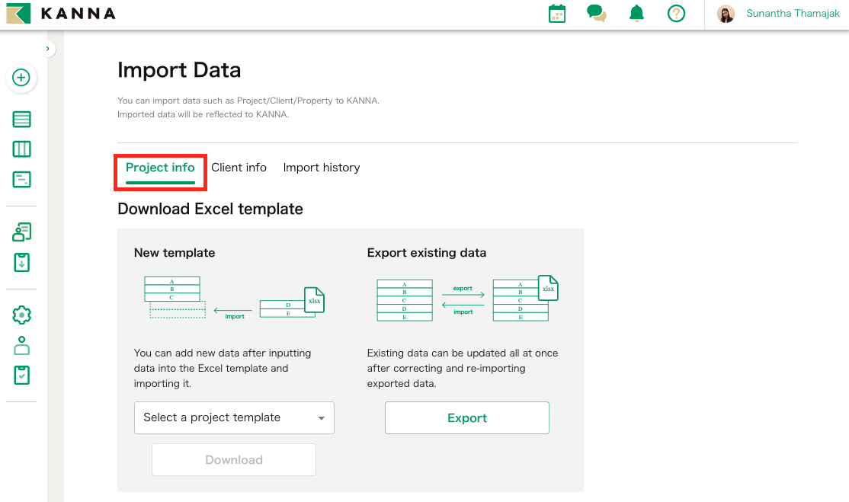Open the KANNA home logo
This screenshot has height=502, width=849.
61,13
